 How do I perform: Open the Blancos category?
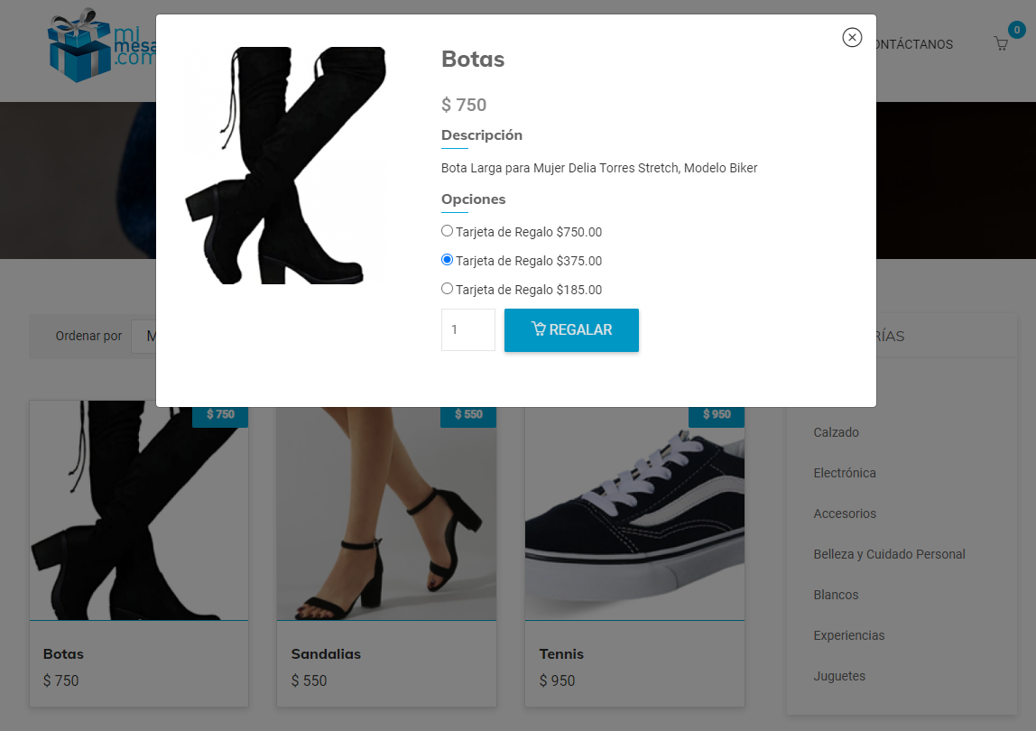[836, 595]
